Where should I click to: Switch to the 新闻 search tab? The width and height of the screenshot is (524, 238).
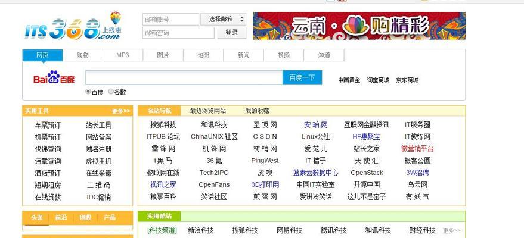[243, 55]
